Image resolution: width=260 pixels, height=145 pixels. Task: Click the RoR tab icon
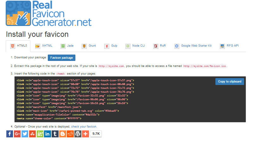click(156, 46)
